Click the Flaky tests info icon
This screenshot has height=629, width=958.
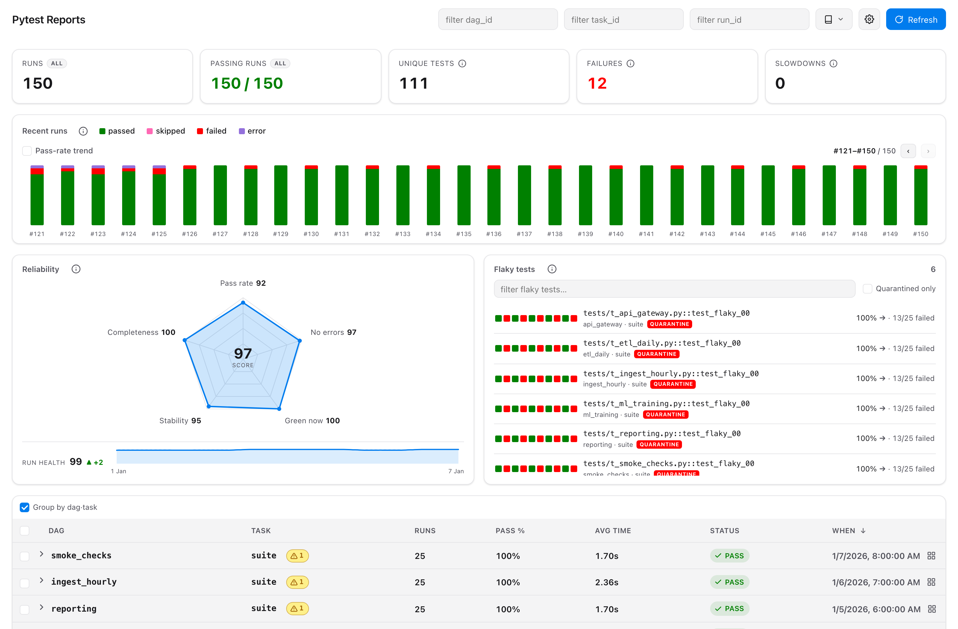tap(552, 269)
